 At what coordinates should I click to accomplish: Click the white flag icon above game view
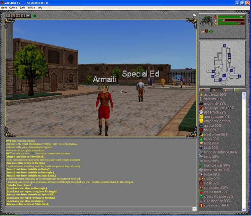coord(194,15)
